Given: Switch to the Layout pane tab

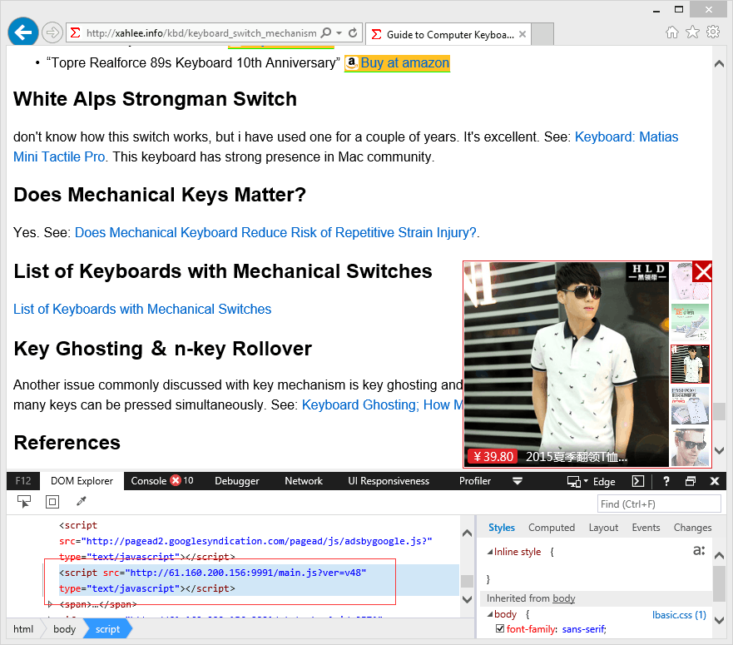Looking at the screenshot, I should pyautogui.click(x=603, y=528).
